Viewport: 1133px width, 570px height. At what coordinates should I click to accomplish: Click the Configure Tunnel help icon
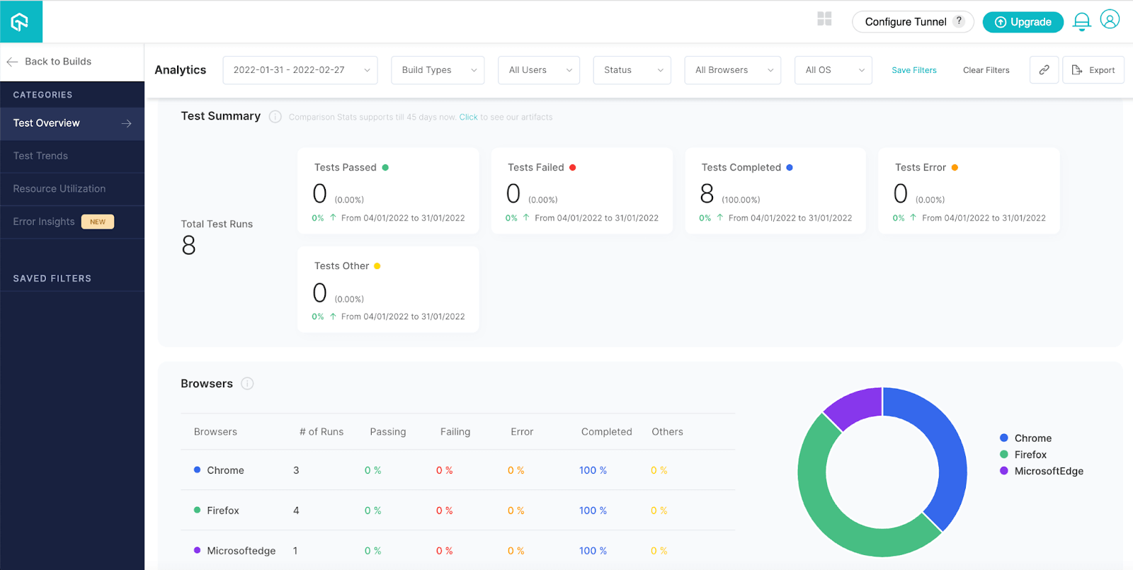[959, 21]
